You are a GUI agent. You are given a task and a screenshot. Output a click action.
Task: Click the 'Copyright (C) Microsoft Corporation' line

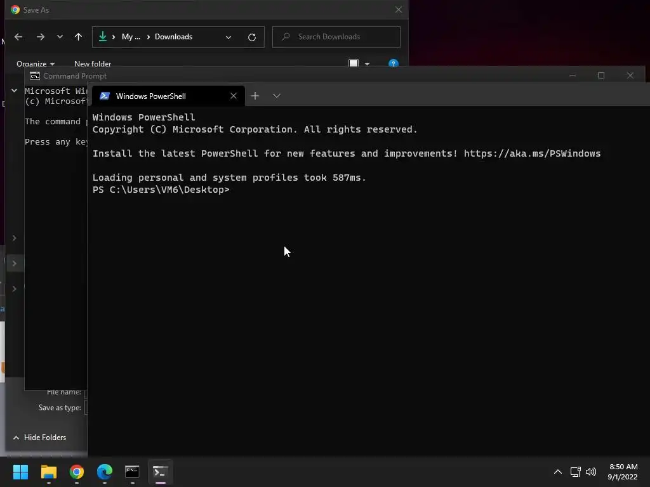tap(255, 129)
